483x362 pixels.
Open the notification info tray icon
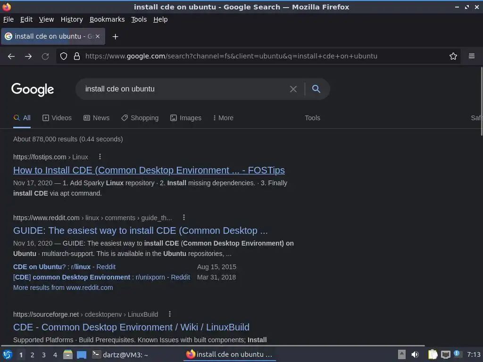(458, 354)
